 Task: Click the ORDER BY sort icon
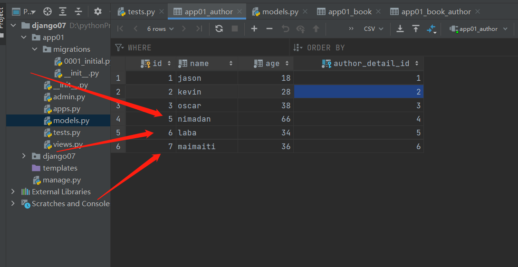click(297, 48)
